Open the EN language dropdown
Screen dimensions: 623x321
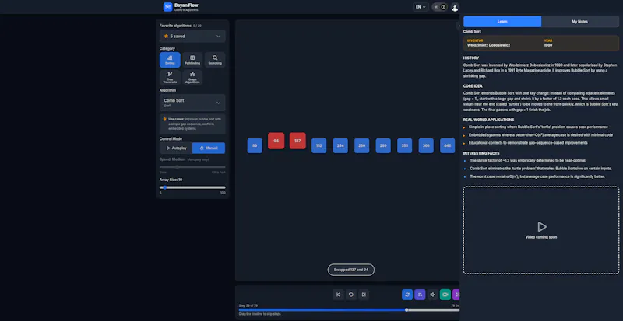[x=421, y=7]
